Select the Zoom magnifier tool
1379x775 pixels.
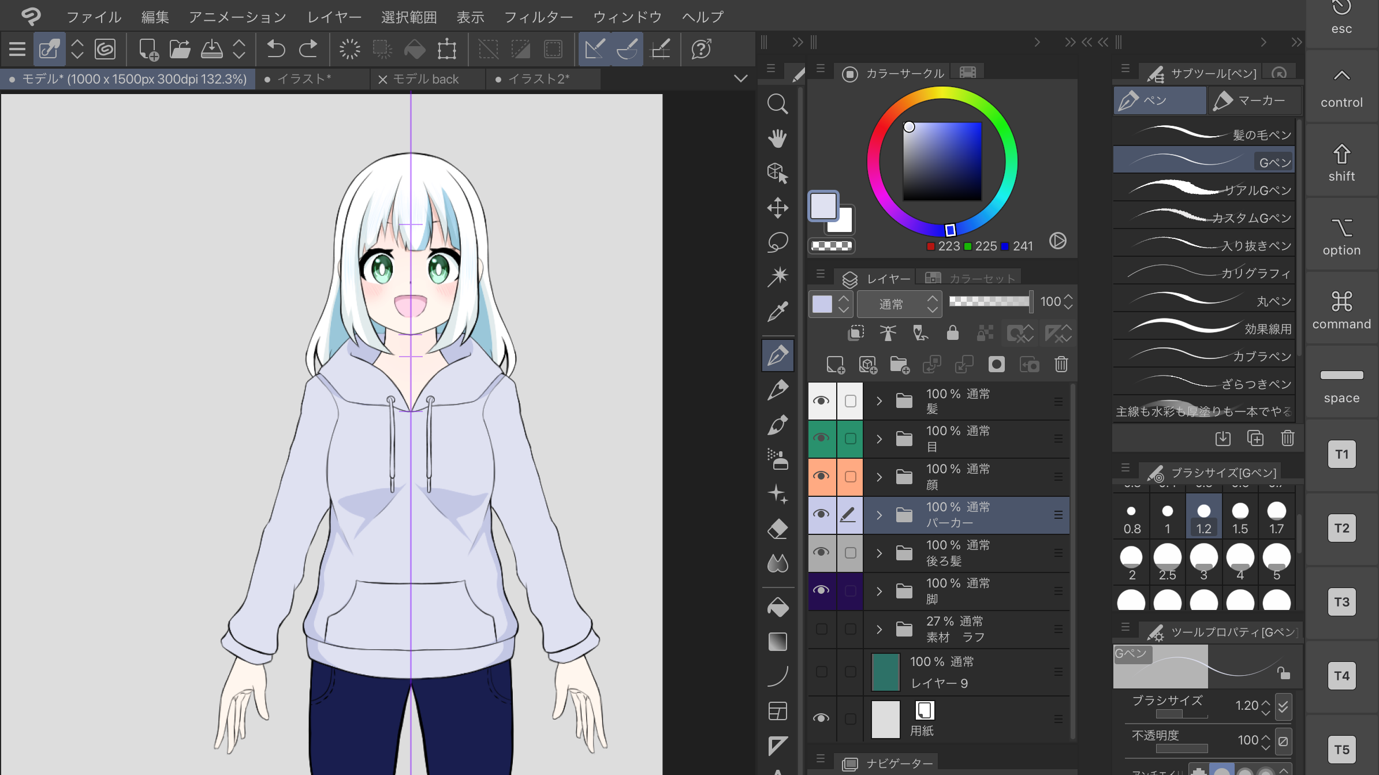pos(777,104)
